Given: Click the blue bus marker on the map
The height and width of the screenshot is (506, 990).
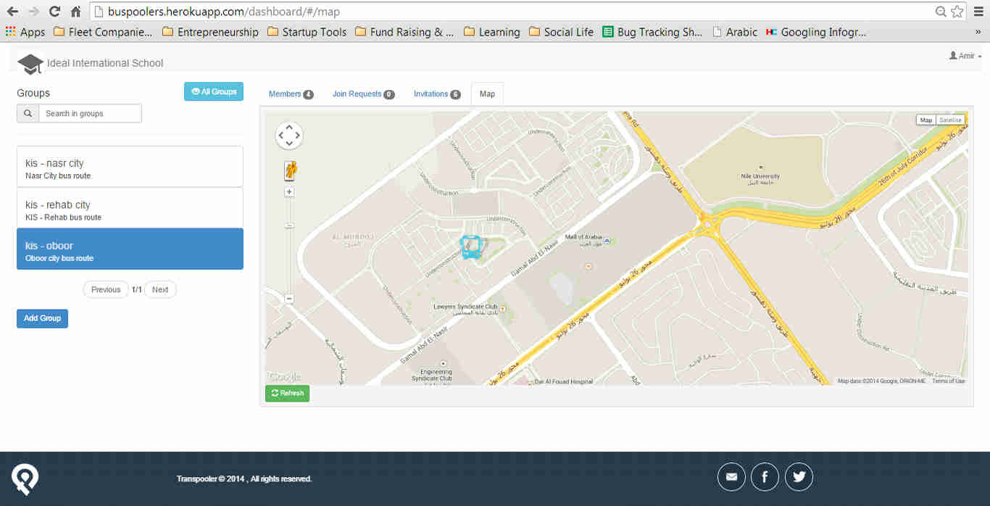Looking at the screenshot, I should 471,246.
